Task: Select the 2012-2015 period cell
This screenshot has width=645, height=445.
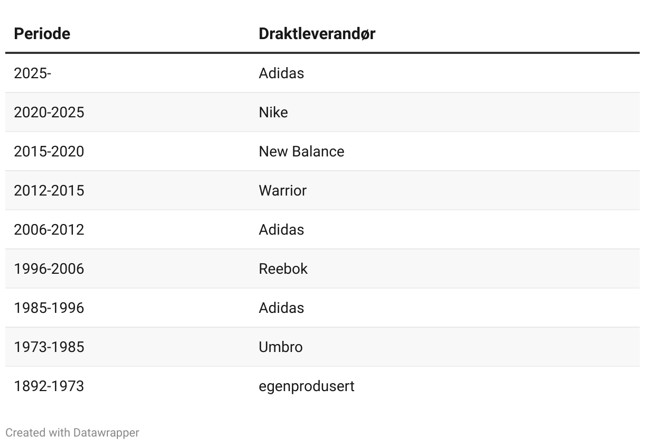Action: (x=49, y=190)
